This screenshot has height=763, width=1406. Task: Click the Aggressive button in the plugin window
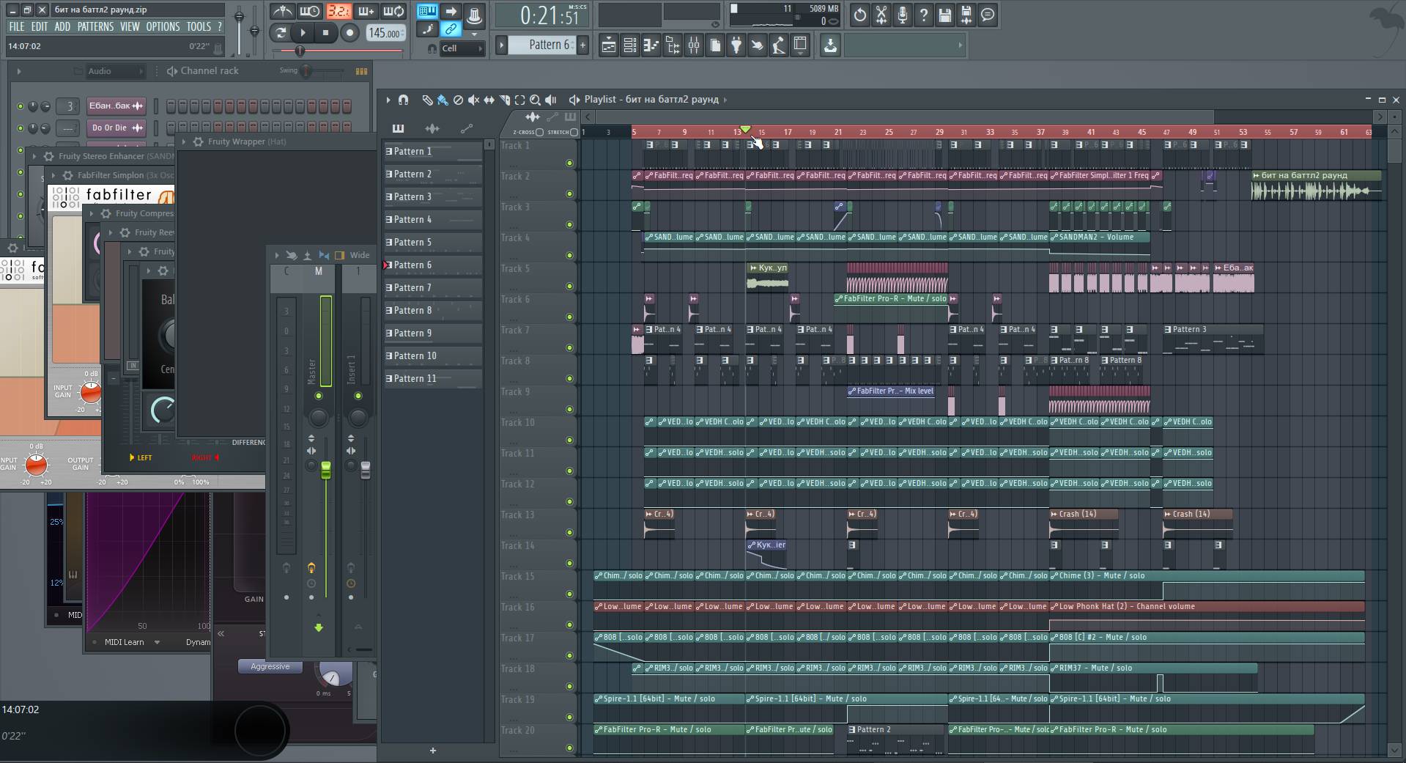pos(270,666)
